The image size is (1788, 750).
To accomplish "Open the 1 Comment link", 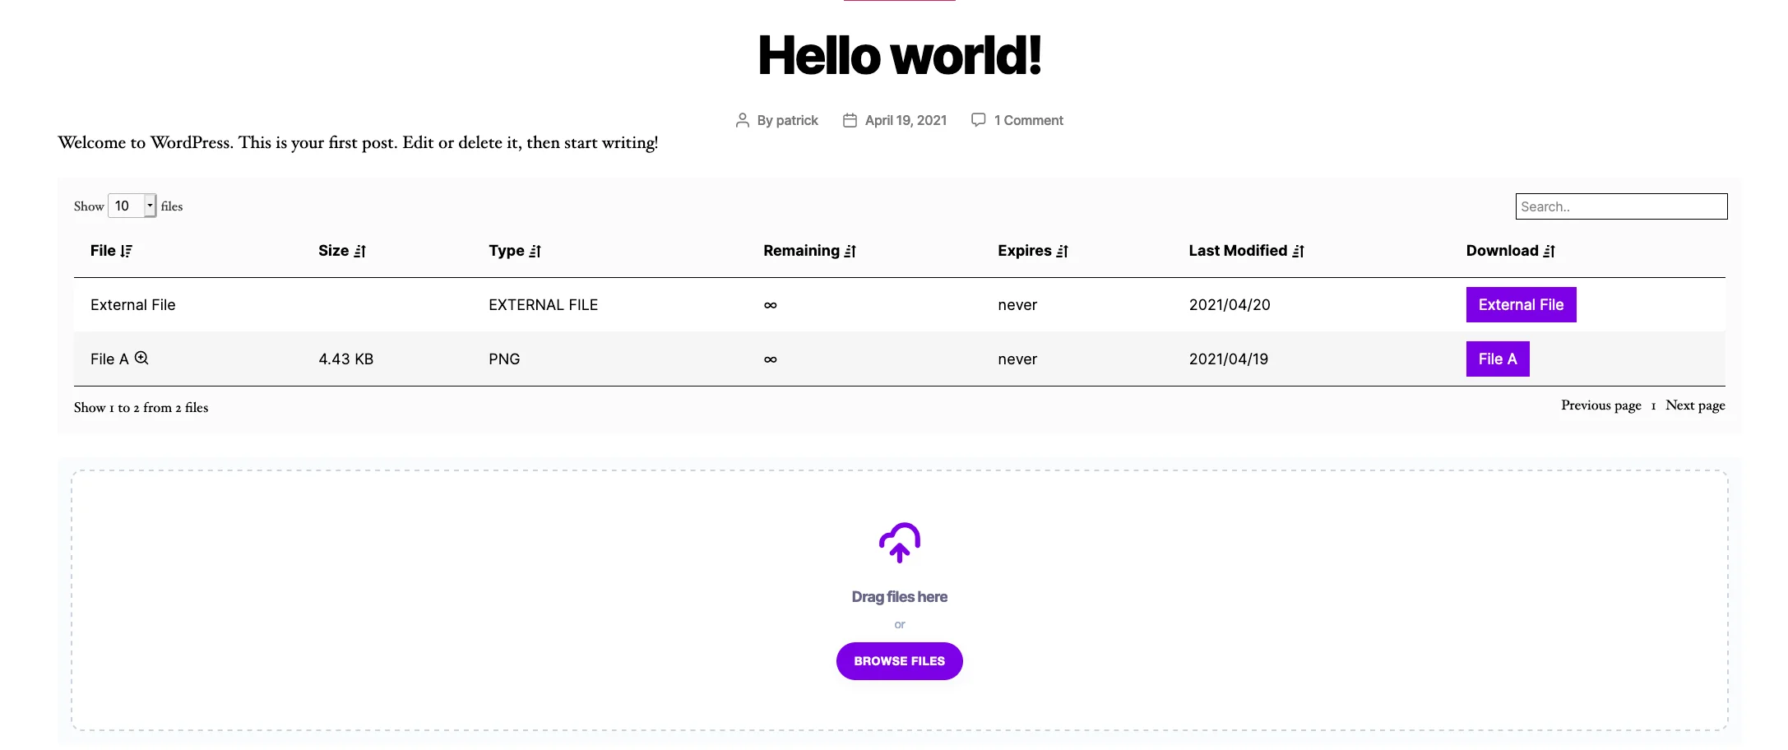I will 1028,119.
